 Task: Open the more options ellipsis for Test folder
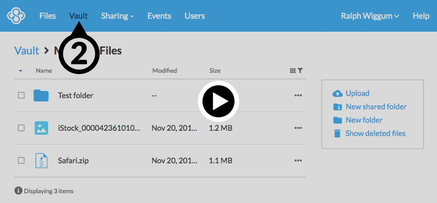click(x=298, y=95)
